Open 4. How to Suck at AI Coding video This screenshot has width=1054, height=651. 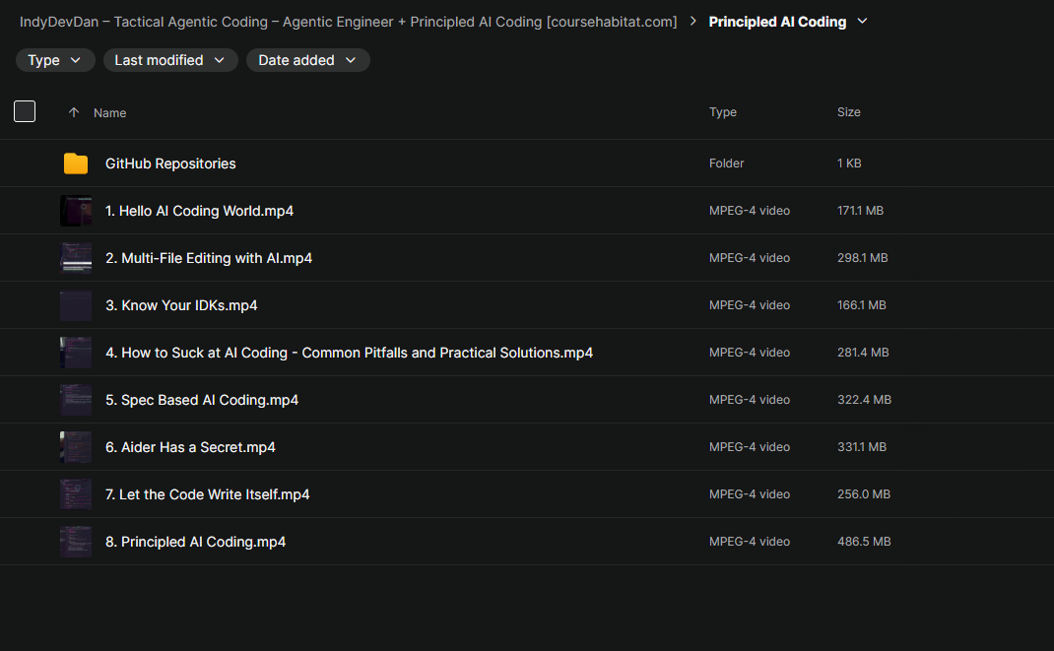pos(349,353)
